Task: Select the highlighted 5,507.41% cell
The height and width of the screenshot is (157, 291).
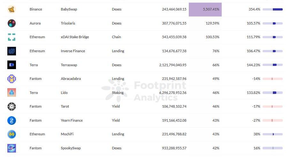Action: click(x=205, y=10)
